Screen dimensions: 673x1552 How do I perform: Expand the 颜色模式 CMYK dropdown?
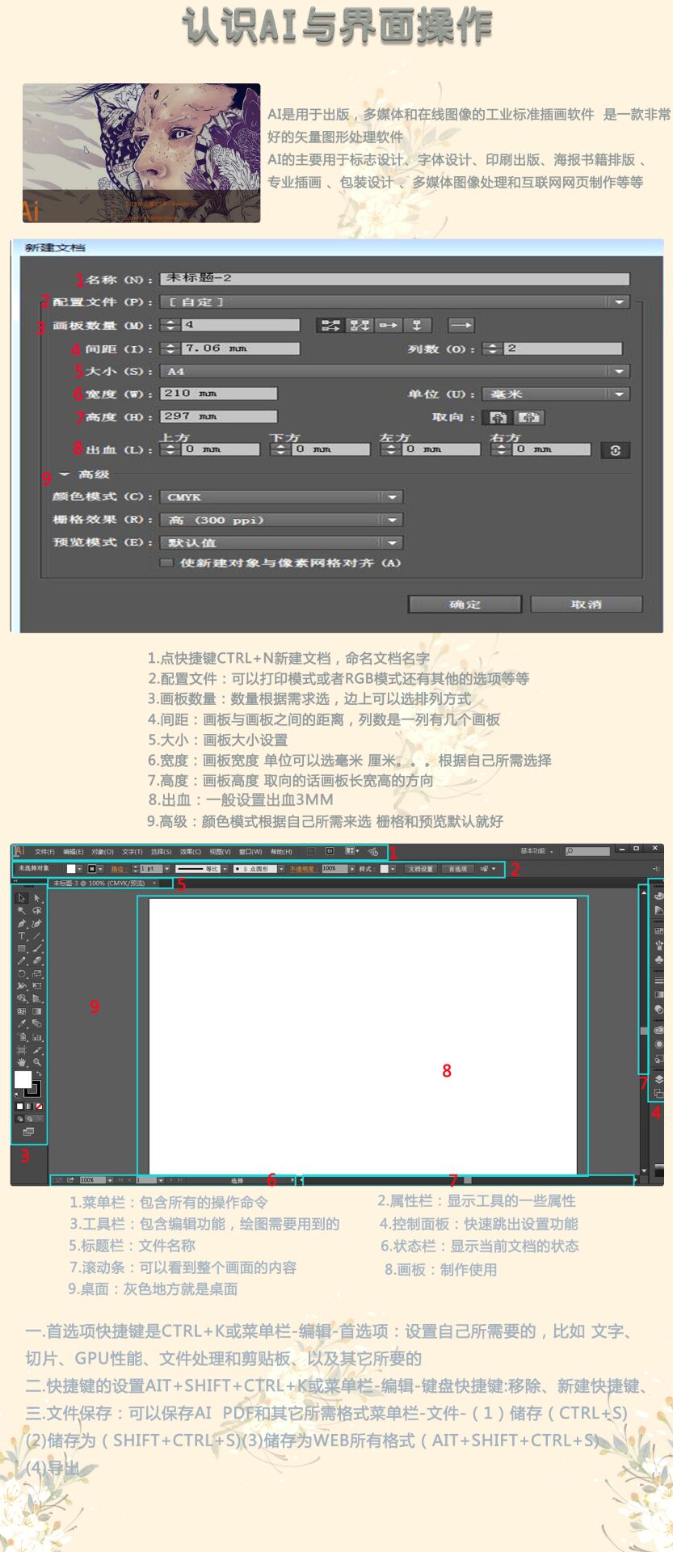(392, 497)
